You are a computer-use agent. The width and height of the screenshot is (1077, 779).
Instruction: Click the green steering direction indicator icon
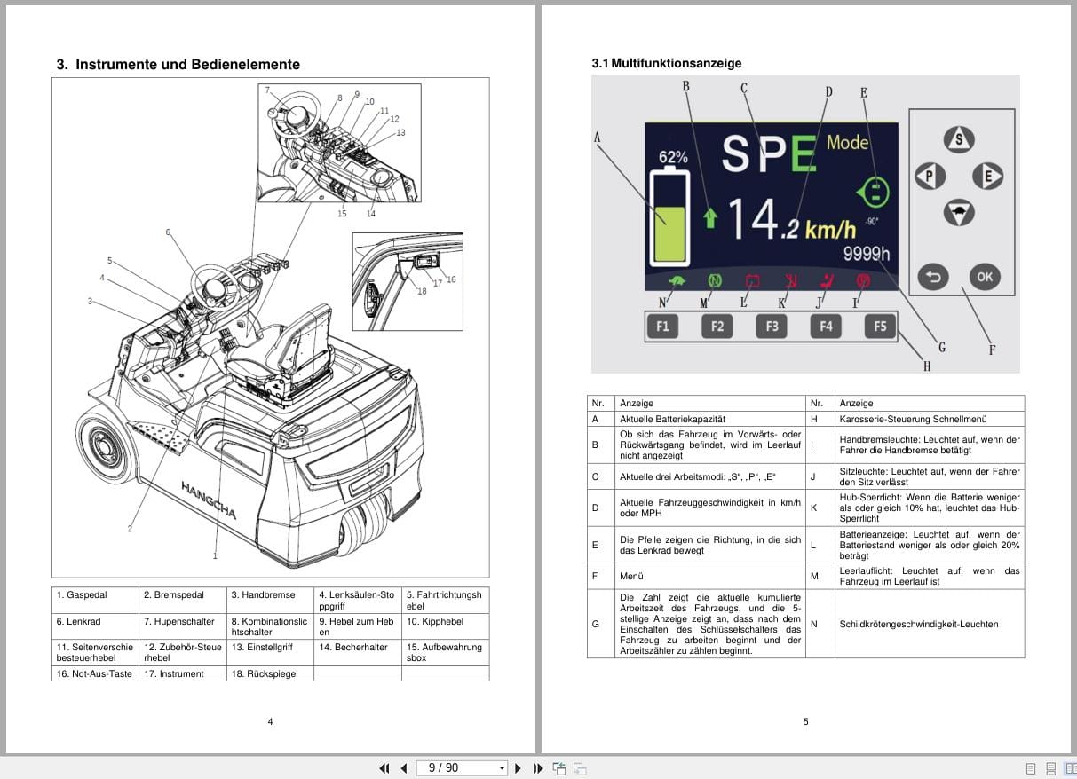tap(873, 193)
